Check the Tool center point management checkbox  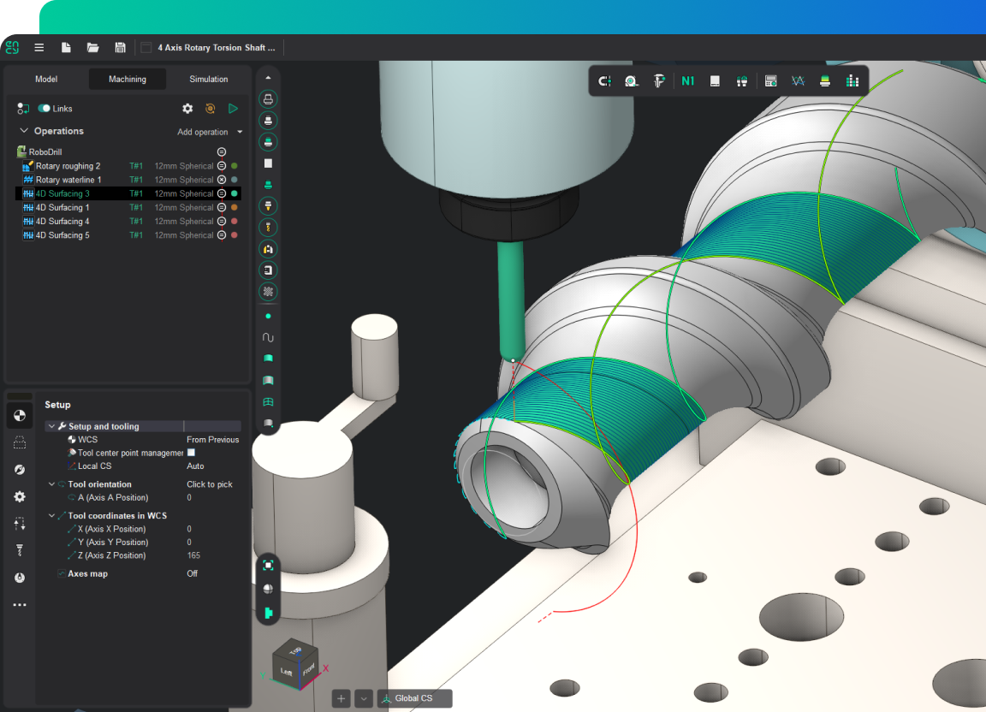click(x=191, y=453)
